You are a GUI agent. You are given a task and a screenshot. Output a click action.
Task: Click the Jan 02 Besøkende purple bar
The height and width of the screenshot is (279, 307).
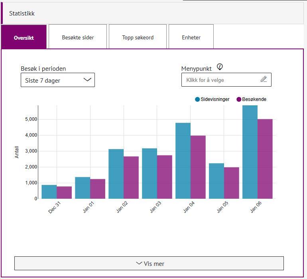(x=131, y=177)
